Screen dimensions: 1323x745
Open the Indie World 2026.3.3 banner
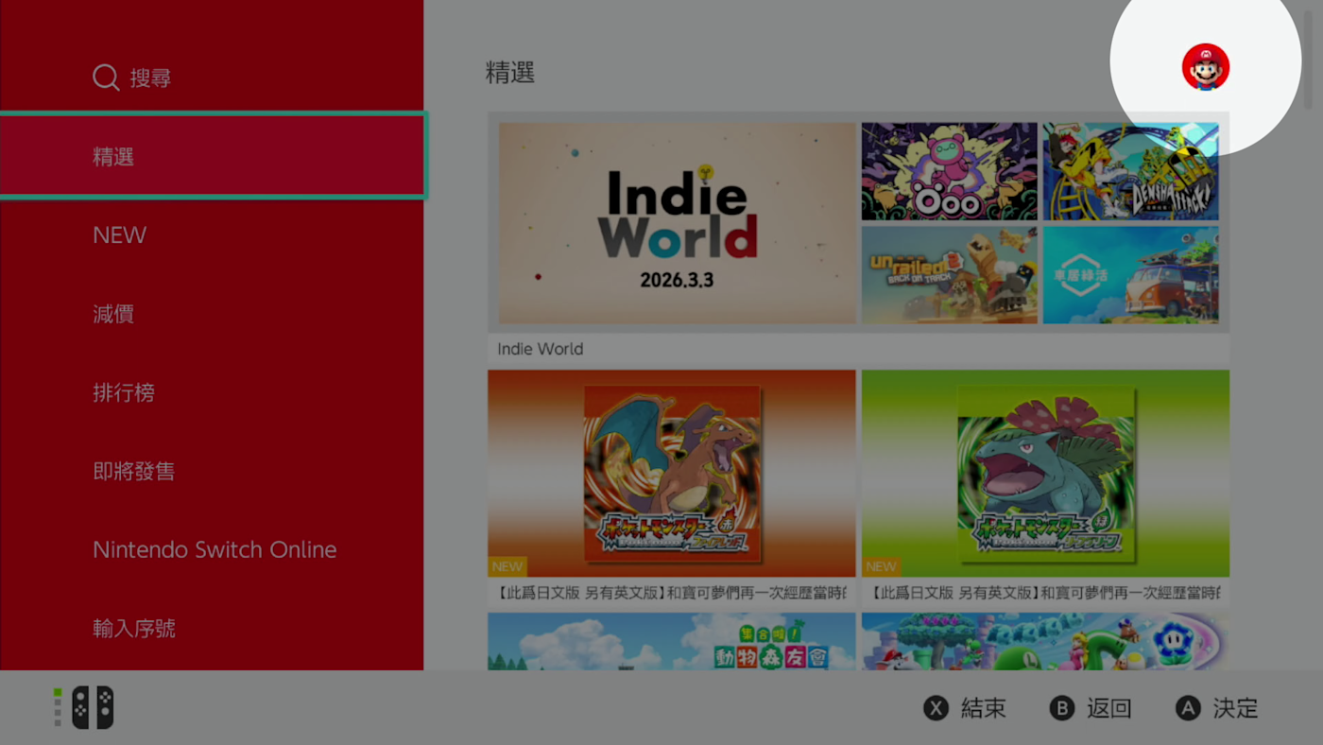click(675, 222)
